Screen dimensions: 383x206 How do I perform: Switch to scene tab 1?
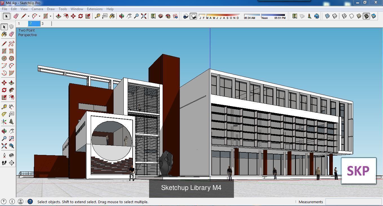(22, 24)
